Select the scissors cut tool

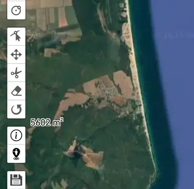pyautogui.click(x=16, y=73)
